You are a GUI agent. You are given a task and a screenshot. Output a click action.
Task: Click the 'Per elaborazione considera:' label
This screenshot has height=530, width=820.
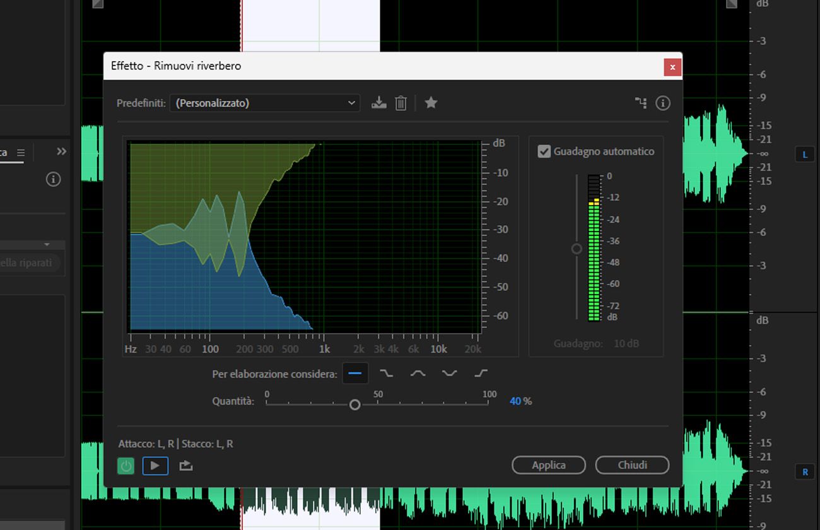coord(274,374)
